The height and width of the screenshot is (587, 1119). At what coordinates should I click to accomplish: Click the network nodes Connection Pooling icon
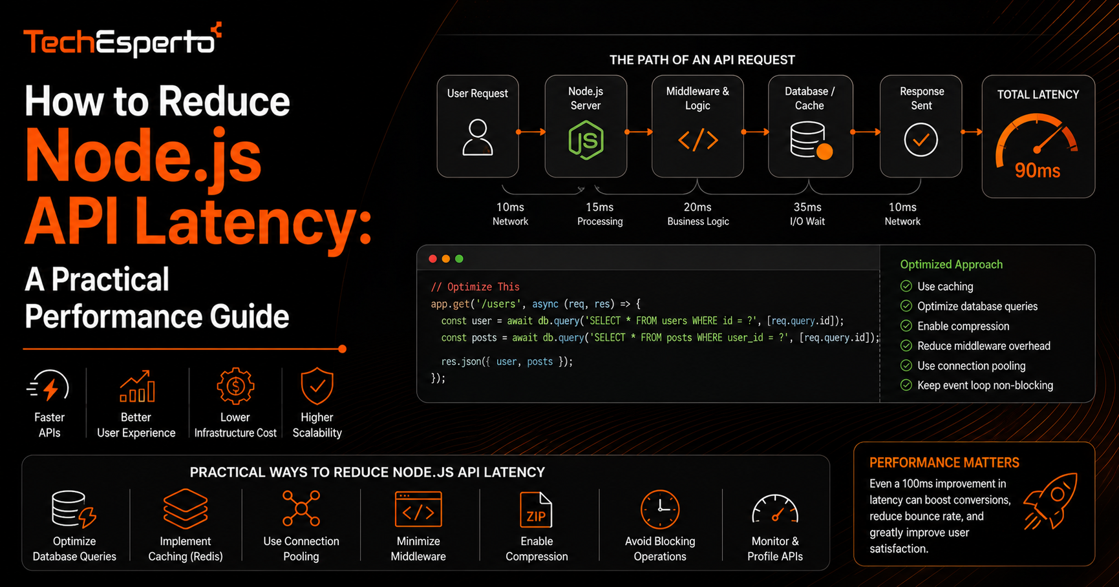pyautogui.click(x=301, y=508)
